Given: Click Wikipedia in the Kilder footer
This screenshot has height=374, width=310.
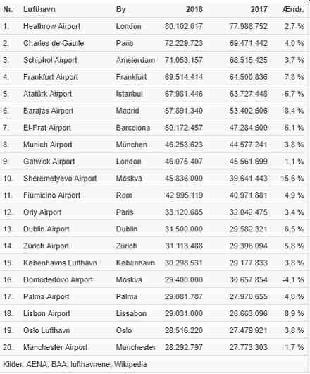Looking at the screenshot, I should pyautogui.click(x=130, y=364).
